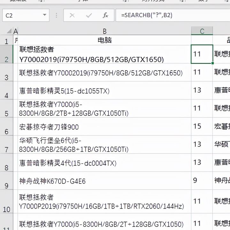The height and width of the screenshot is (230, 230).
Task: Select cell 惠普暗影精灵5(15-dc1055TX)
Action: tap(104, 90)
